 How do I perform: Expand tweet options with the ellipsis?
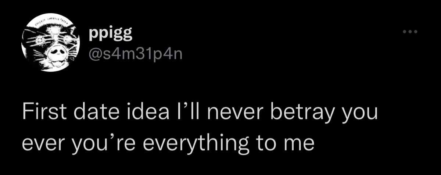410,32
